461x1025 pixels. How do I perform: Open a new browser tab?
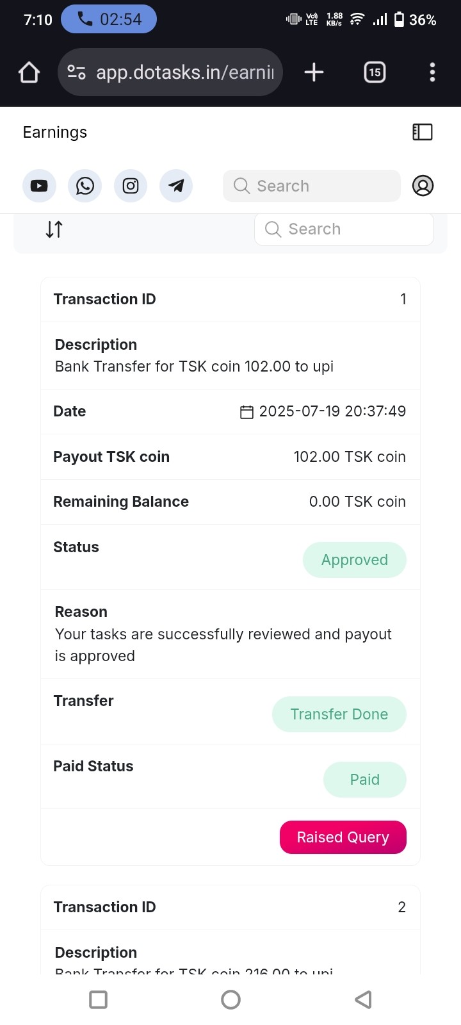click(x=314, y=72)
